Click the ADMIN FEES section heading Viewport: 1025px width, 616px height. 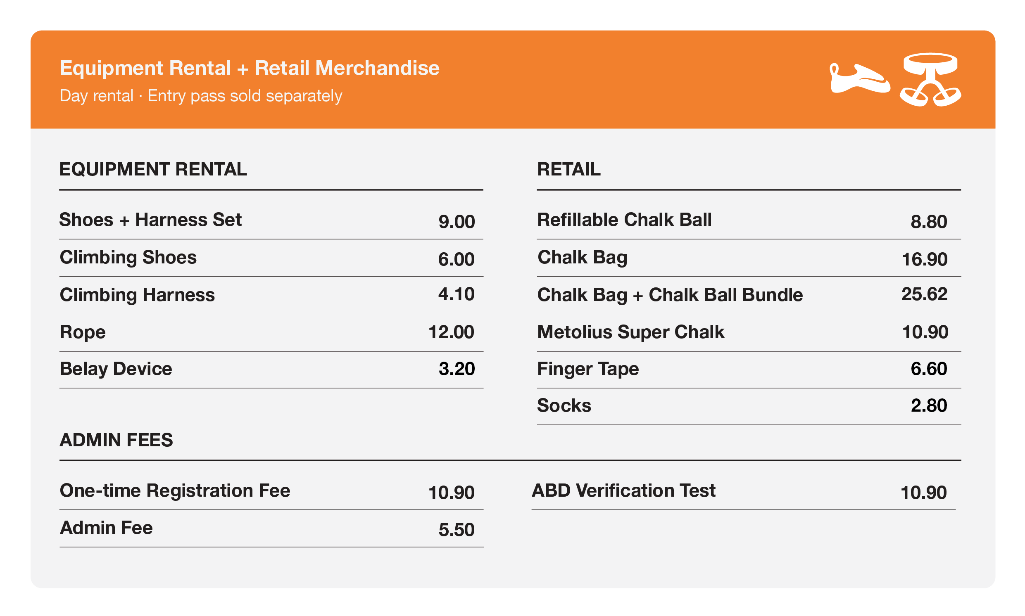tap(116, 440)
